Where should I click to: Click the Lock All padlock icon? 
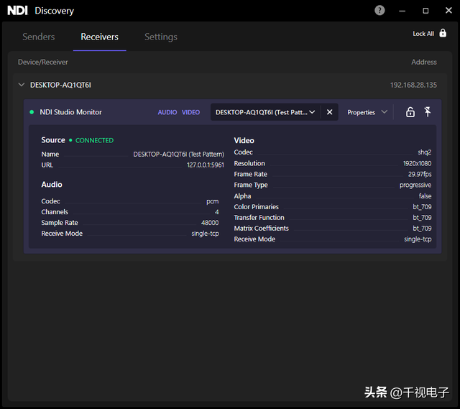click(x=443, y=33)
